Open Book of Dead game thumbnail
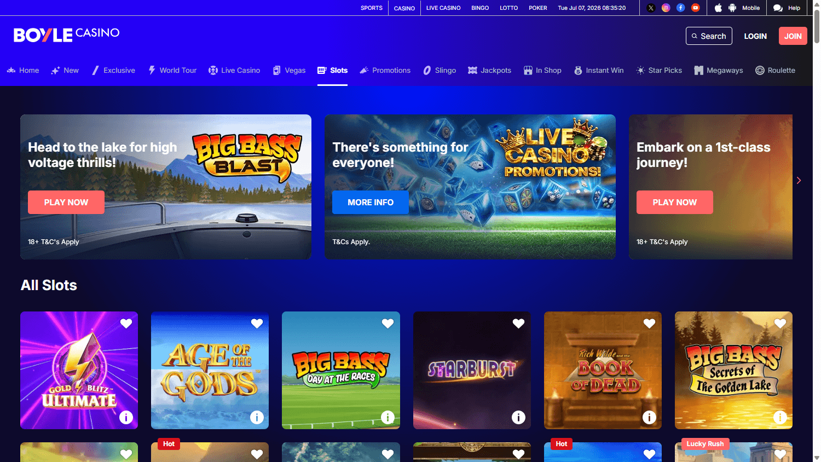This screenshot has width=821, height=462. click(x=603, y=370)
